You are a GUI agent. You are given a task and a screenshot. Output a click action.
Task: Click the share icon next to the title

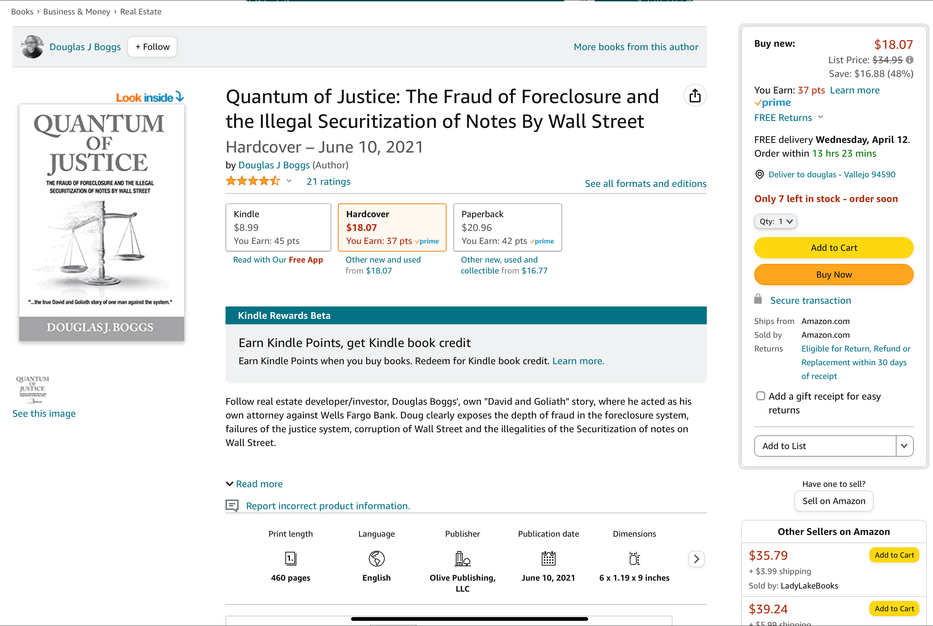[x=695, y=96]
